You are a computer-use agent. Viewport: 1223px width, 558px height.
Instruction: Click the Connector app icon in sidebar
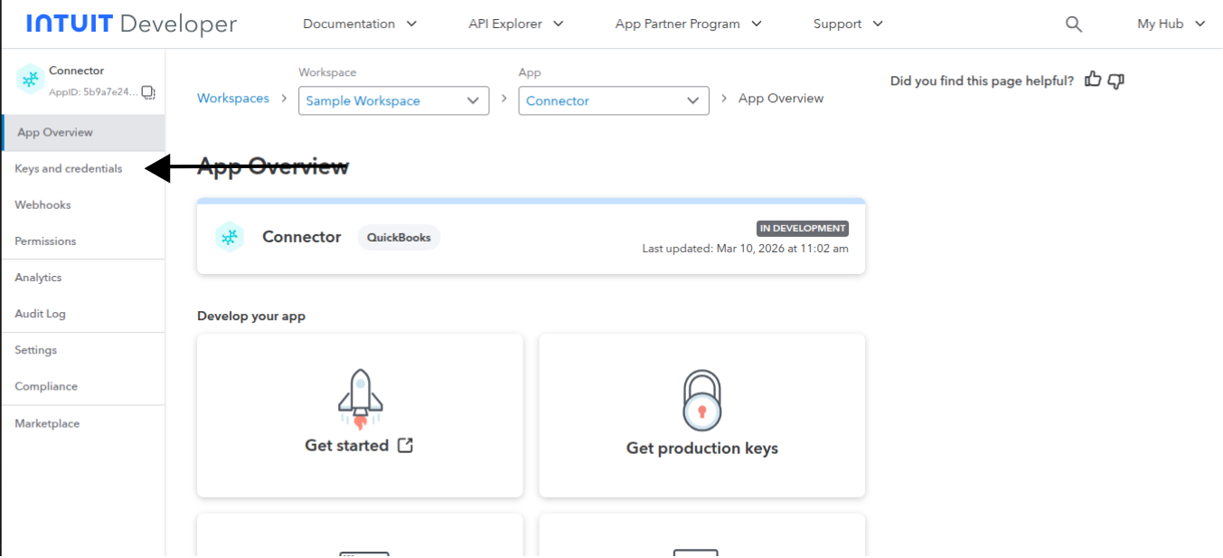[31, 80]
